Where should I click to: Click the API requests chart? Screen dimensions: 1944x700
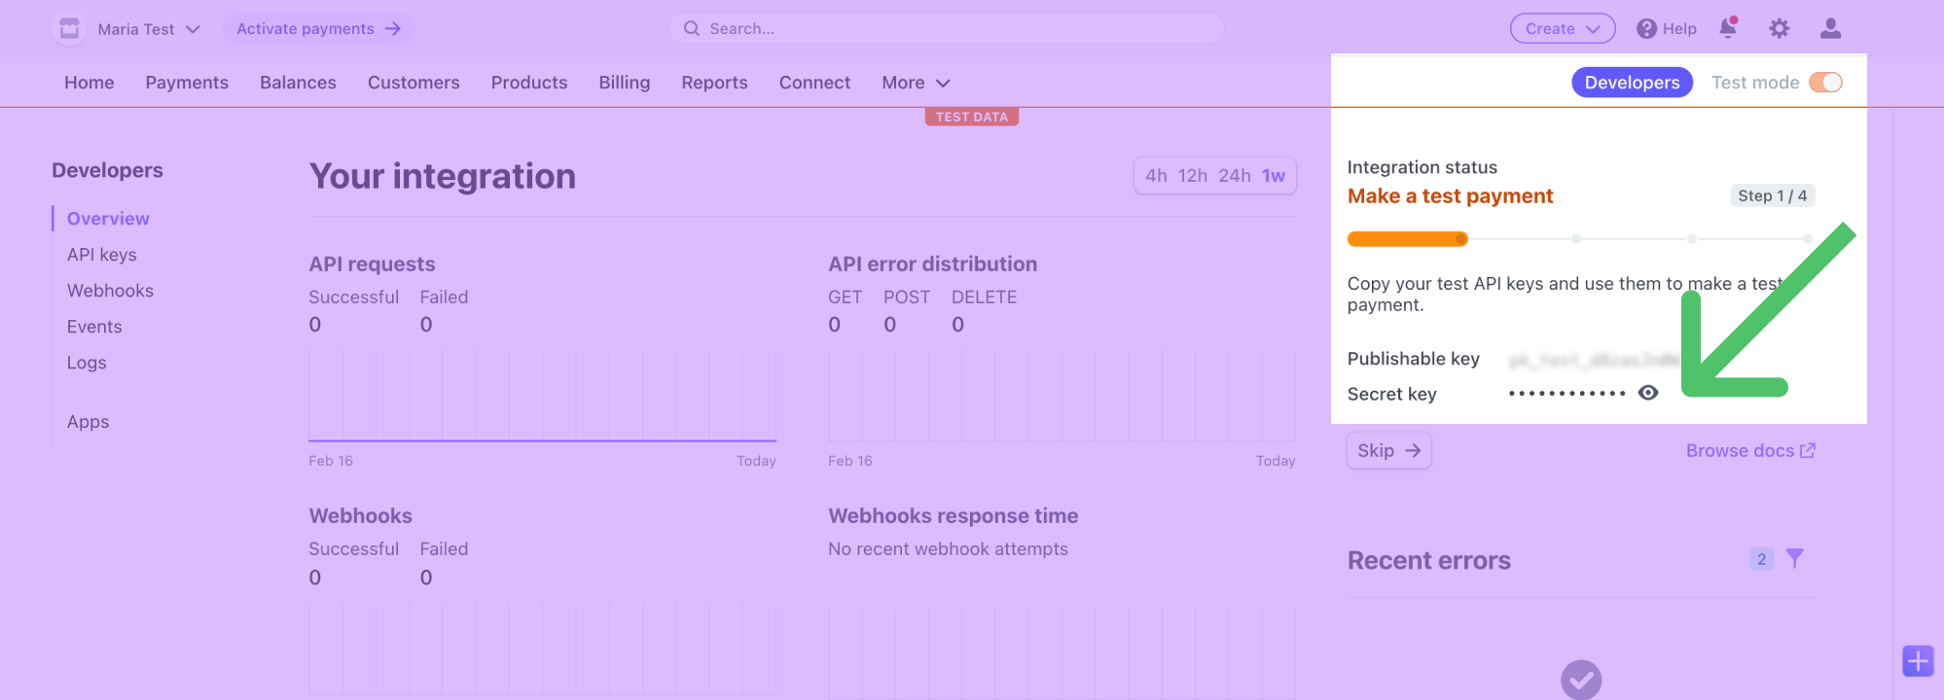[x=542, y=397]
